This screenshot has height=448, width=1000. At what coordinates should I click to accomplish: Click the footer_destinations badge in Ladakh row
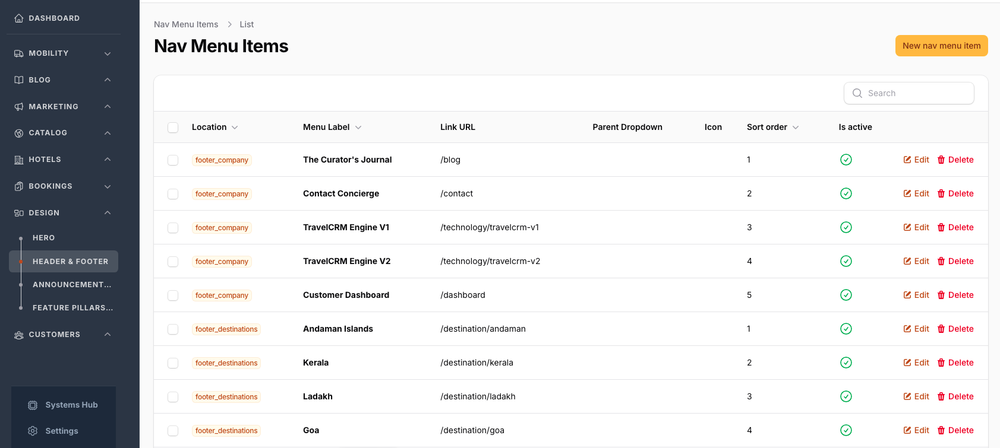pos(226,397)
